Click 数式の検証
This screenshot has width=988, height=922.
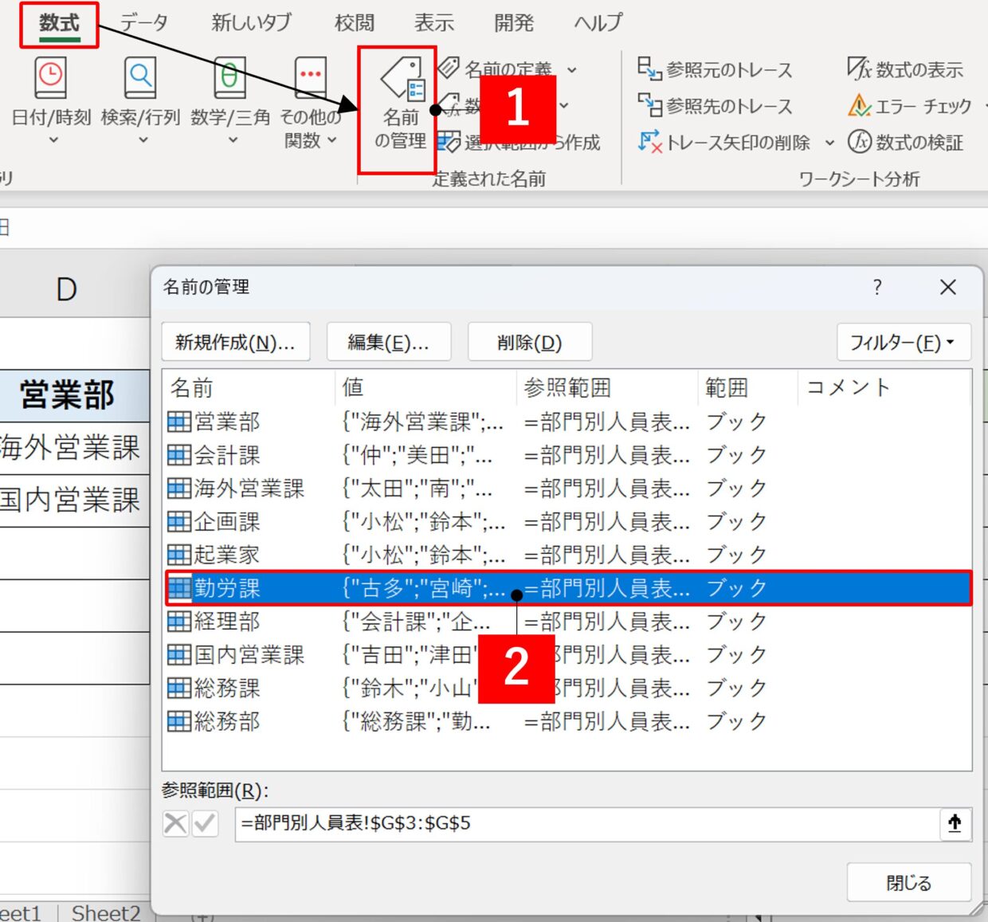pyautogui.click(x=906, y=142)
